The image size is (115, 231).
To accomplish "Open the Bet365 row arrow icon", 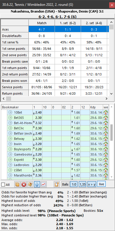I will click(10, 118).
